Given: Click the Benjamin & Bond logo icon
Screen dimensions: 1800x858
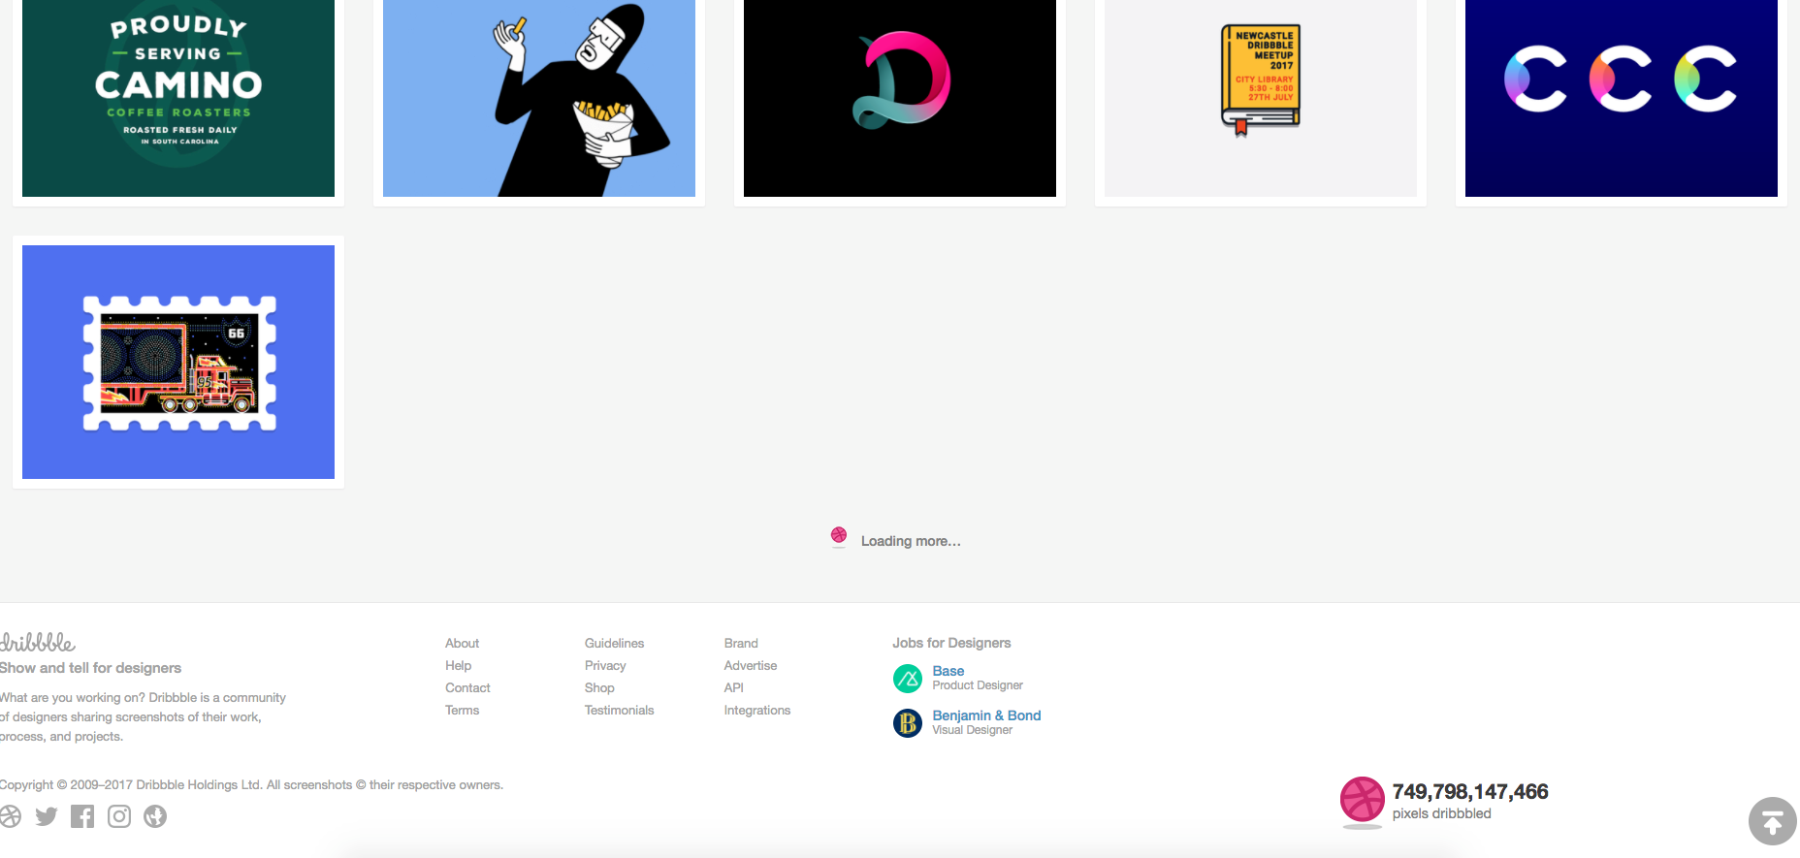Looking at the screenshot, I should (x=908, y=723).
